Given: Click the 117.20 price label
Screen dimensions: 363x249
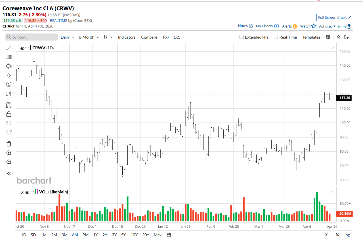Looking at the screenshot, I should click(x=345, y=98).
